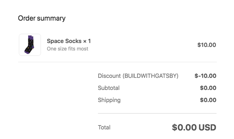Screen dimensions: 234x139
Task: Click the divider line above Total
Action: point(157,113)
